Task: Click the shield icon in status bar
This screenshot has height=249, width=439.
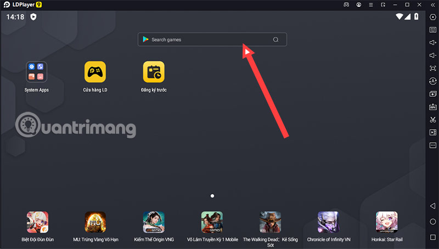Action: tap(33, 17)
